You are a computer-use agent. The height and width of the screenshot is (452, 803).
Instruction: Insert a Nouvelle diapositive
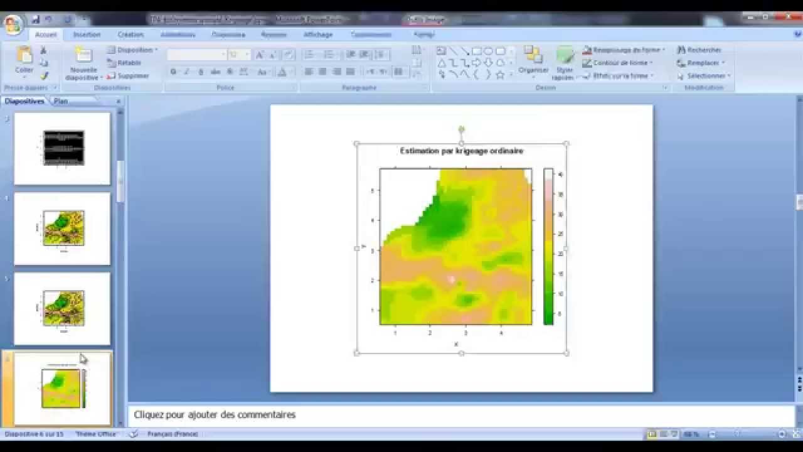click(x=83, y=64)
